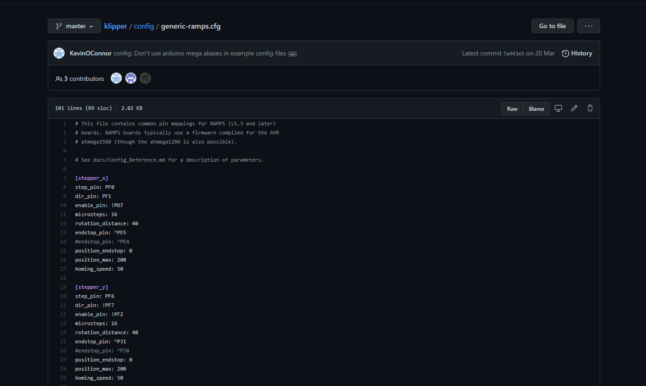Open config folder breadcrumb link
This screenshot has width=646, height=386.
tap(144, 26)
